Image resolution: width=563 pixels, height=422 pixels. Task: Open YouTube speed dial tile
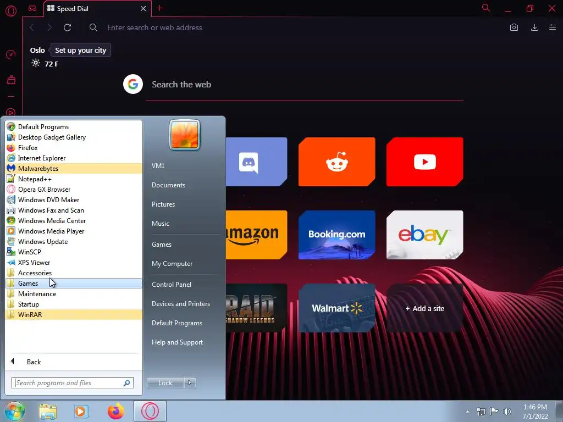(425, 162)
